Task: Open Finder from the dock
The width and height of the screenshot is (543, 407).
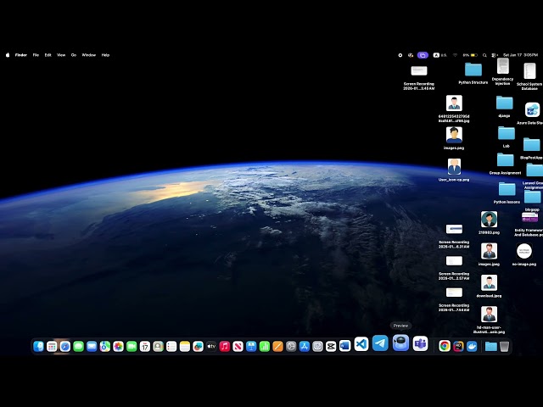Action: (38, 346)
